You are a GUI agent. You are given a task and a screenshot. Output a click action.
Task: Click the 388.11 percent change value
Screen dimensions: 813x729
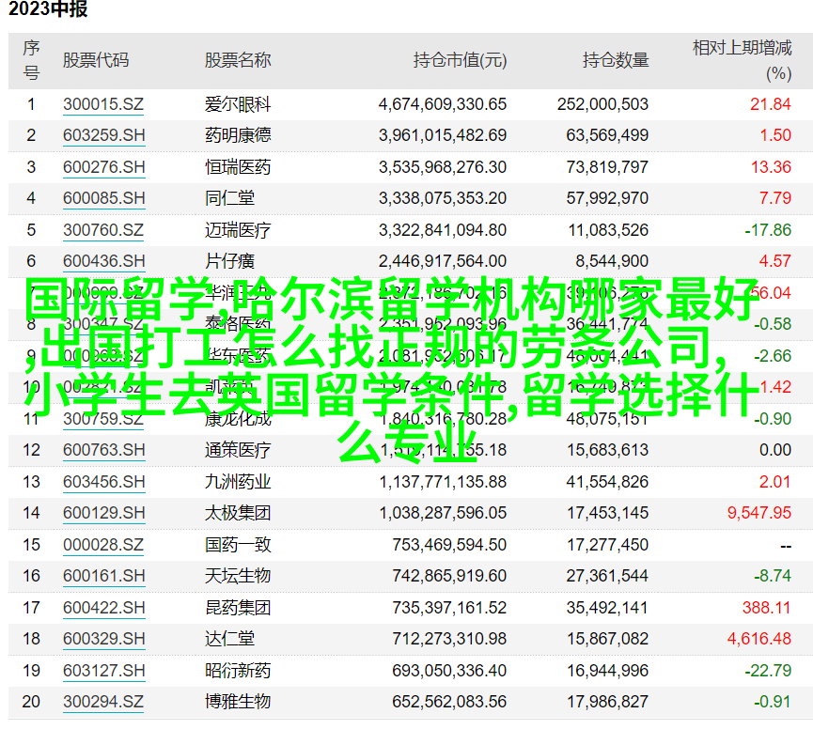766,608
